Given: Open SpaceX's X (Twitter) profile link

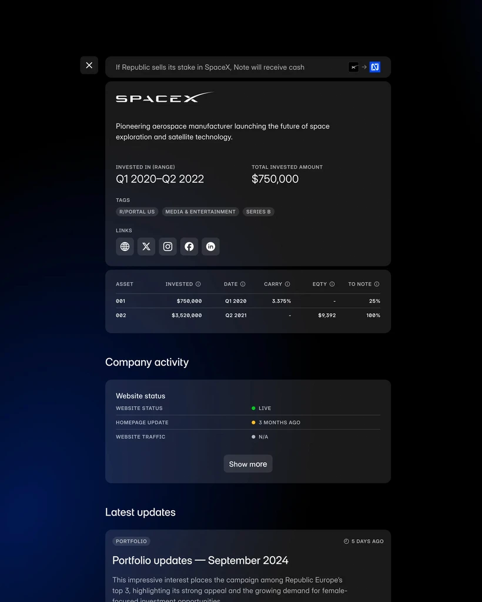Looking at the screenshot, I should (146, 246).
